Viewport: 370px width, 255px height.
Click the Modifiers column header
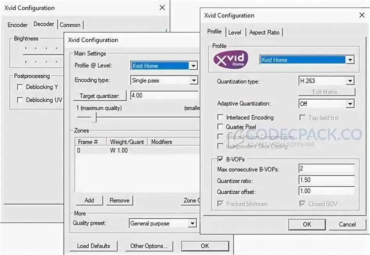click(174, 142)
